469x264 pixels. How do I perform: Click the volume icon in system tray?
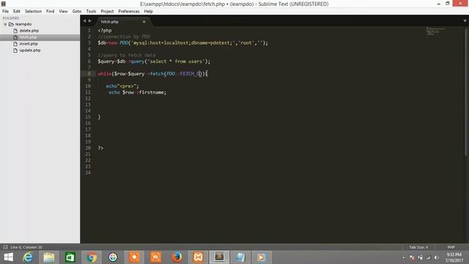pos(437,257)
